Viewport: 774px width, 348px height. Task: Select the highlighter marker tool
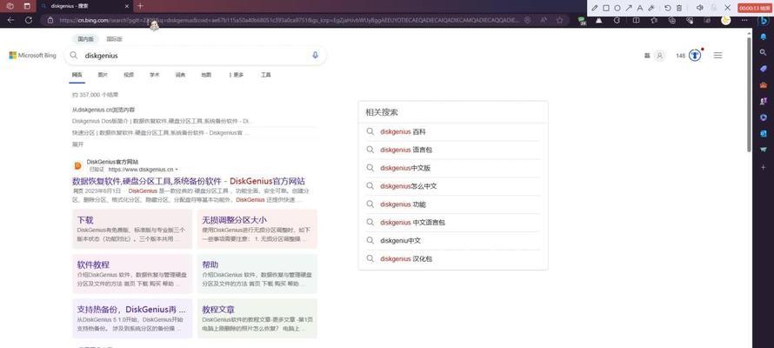[651, 8]
